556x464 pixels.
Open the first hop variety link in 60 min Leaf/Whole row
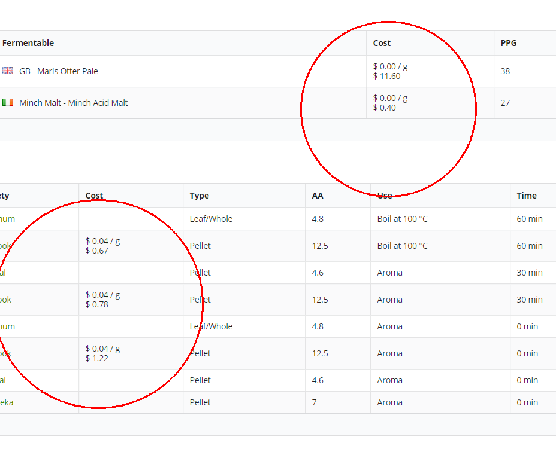[x=8, y=219]
